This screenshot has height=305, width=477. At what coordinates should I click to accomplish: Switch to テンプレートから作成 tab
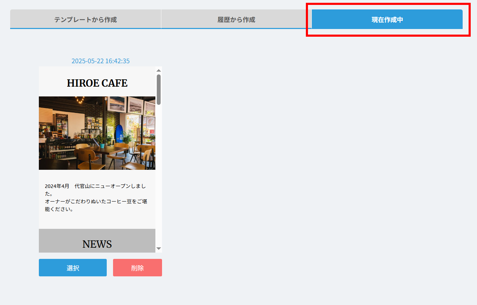85,19
